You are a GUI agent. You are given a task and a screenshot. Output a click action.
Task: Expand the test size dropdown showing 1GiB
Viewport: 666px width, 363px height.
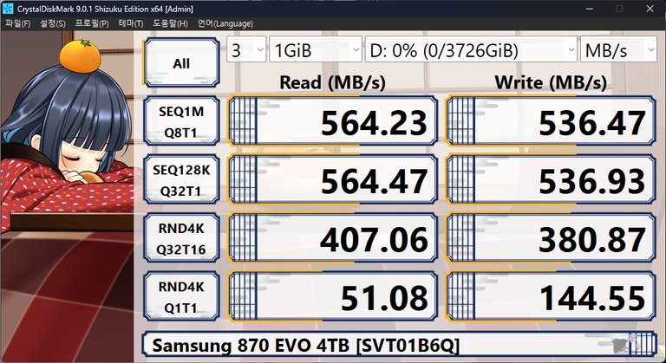316,49
